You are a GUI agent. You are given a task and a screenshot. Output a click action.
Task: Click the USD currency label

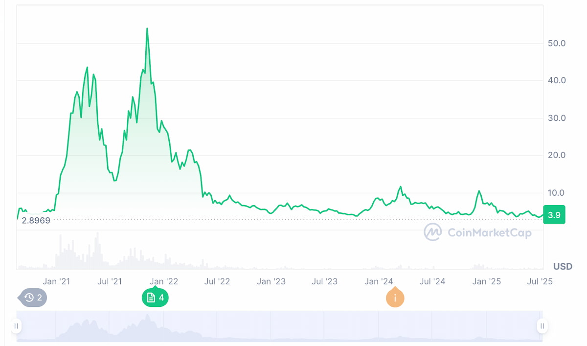point(563,267)
